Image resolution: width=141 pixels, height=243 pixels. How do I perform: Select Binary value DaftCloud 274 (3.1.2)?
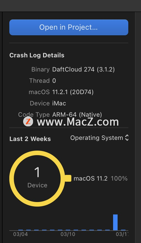pos(83,70)
